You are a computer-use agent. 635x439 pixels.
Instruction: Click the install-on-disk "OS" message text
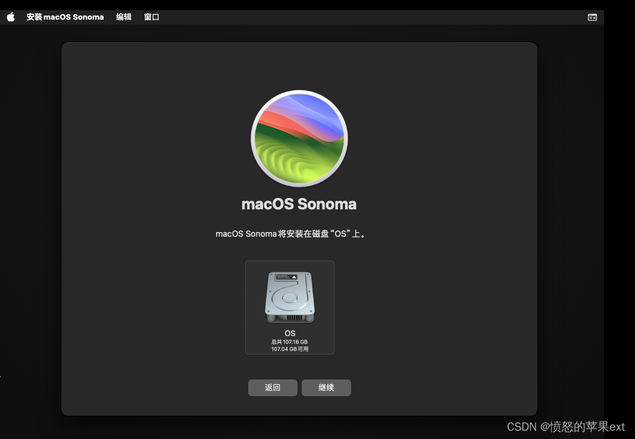(290, 234)
